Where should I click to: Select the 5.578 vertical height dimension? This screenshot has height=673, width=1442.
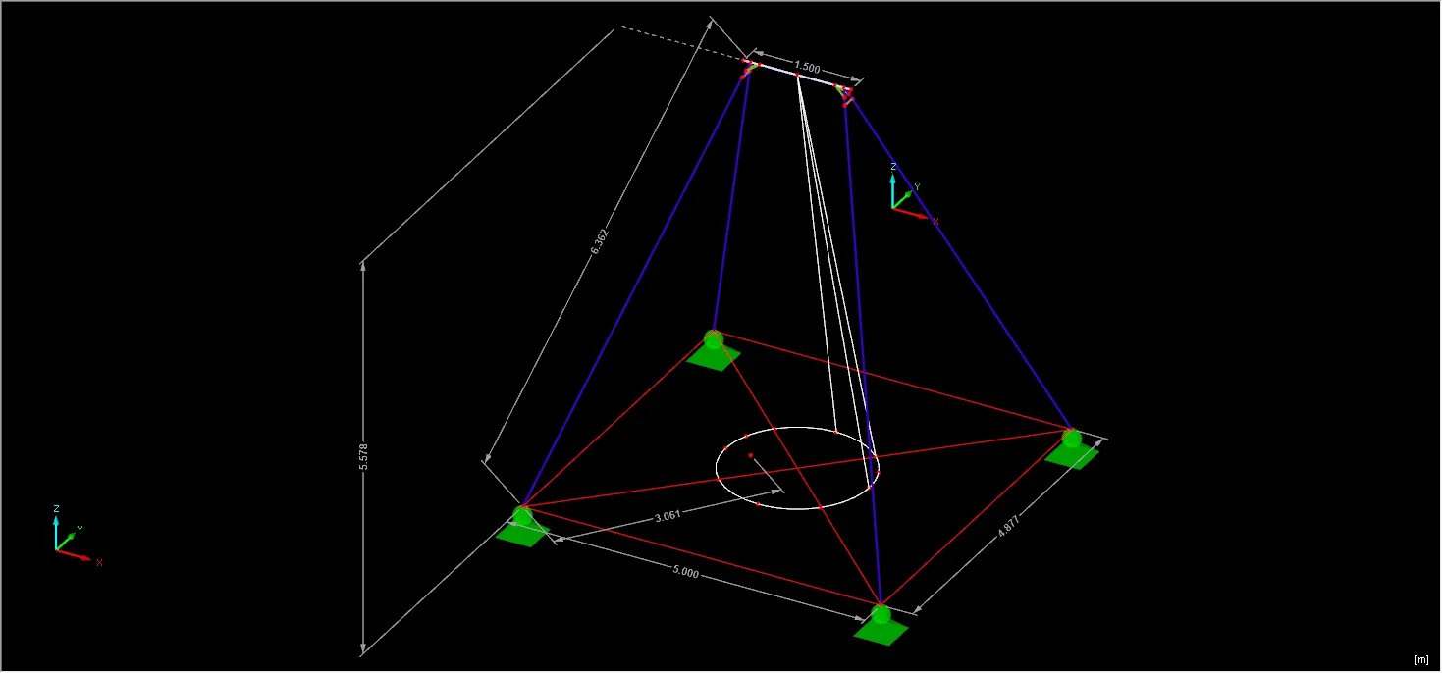pos(363,457)
